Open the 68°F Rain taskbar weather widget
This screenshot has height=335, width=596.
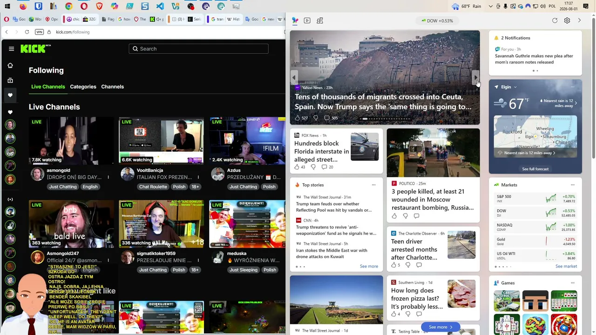[467, 7]
